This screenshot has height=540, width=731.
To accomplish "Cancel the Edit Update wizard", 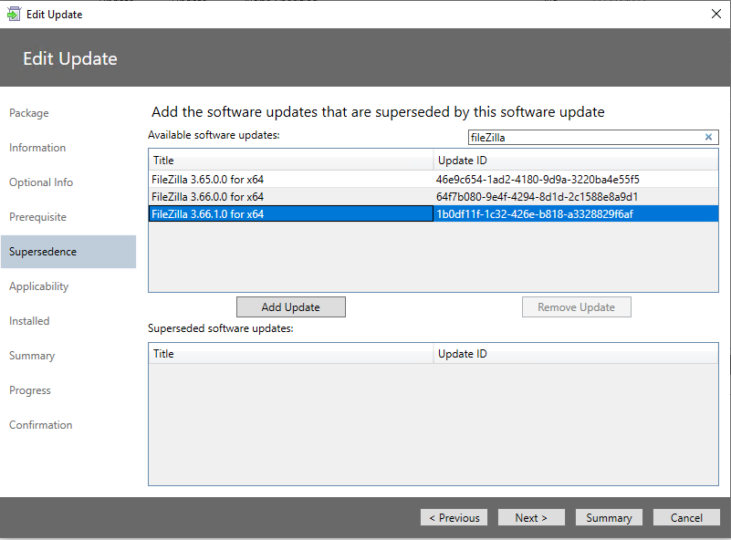I will click(686, 517).
